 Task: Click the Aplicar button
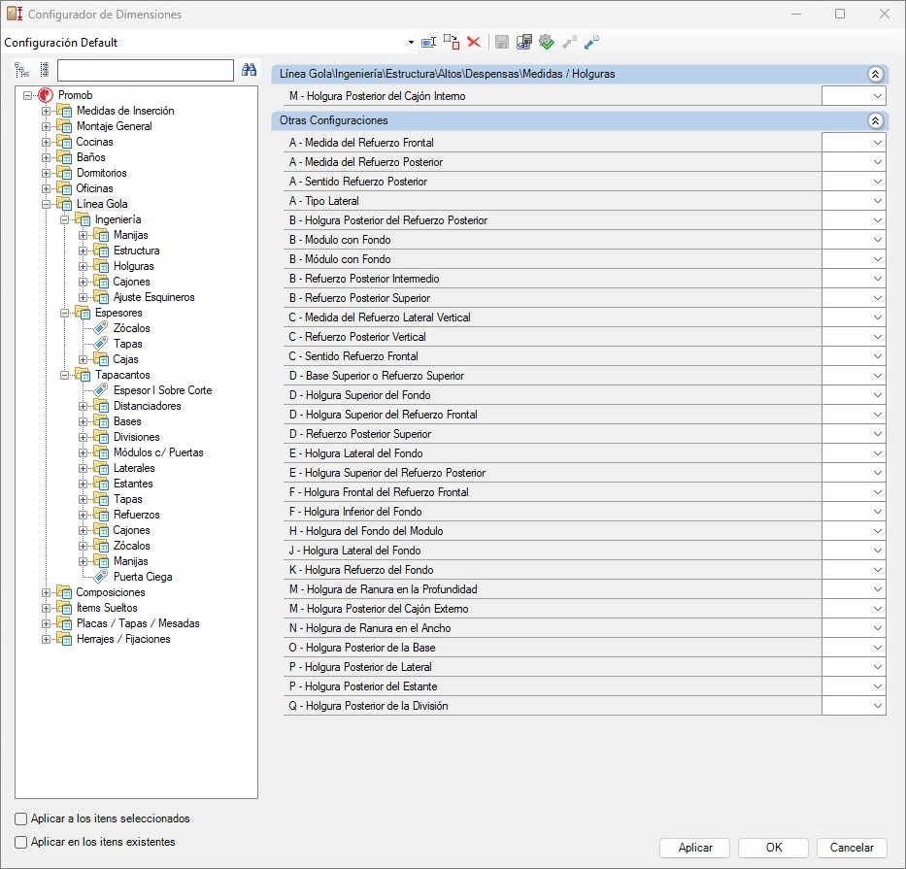(x=695, y=848)
